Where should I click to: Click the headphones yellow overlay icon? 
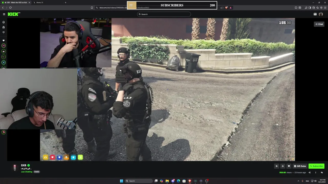click(x=45, y=157)
